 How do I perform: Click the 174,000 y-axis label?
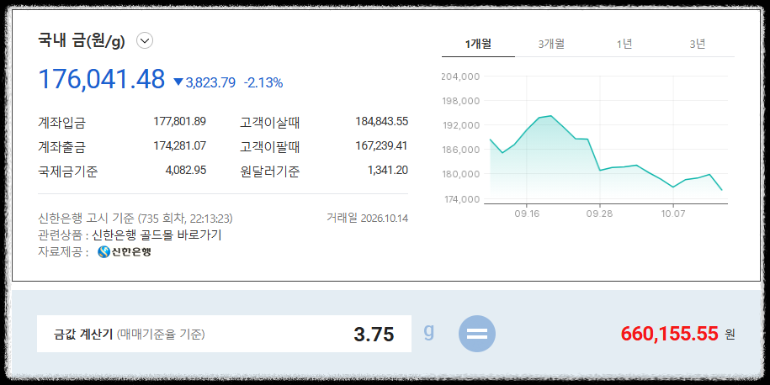click(x=460, y=199)
